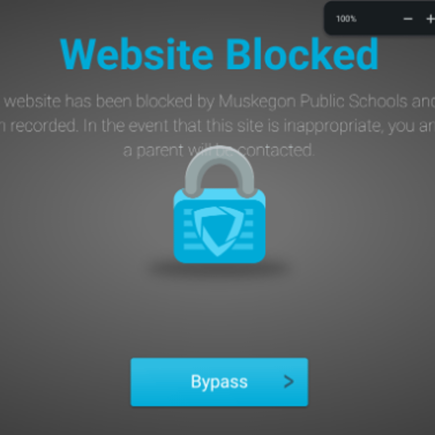Click the gray padlock shackle
Screen dimensions: 435x435
[x=219, y=170]
